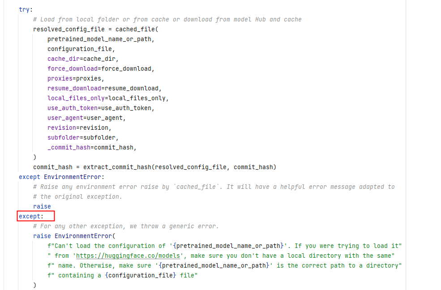The image size is (441, 290).
Task: Click string line 'containing a {configuration_file} file'
Action: click(123, 275)
